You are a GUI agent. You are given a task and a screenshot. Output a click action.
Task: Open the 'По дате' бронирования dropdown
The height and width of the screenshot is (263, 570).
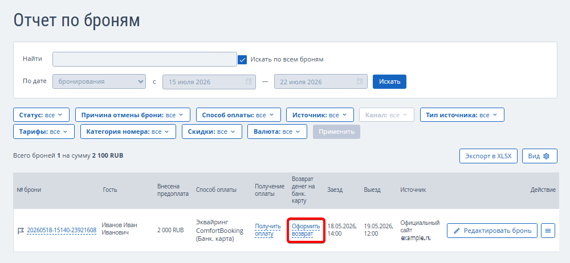point(99,81)
